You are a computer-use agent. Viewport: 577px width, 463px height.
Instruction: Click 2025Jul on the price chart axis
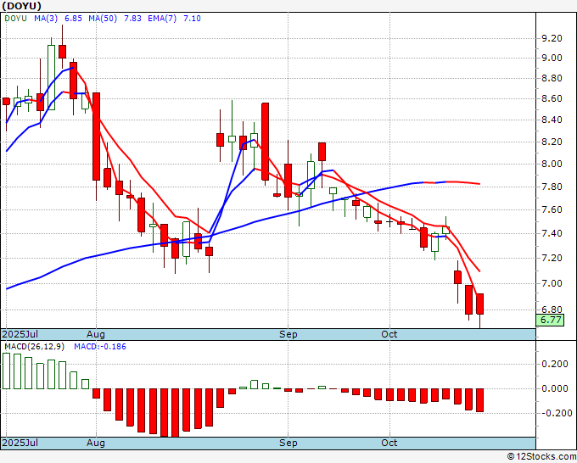[x=20, y=334]
